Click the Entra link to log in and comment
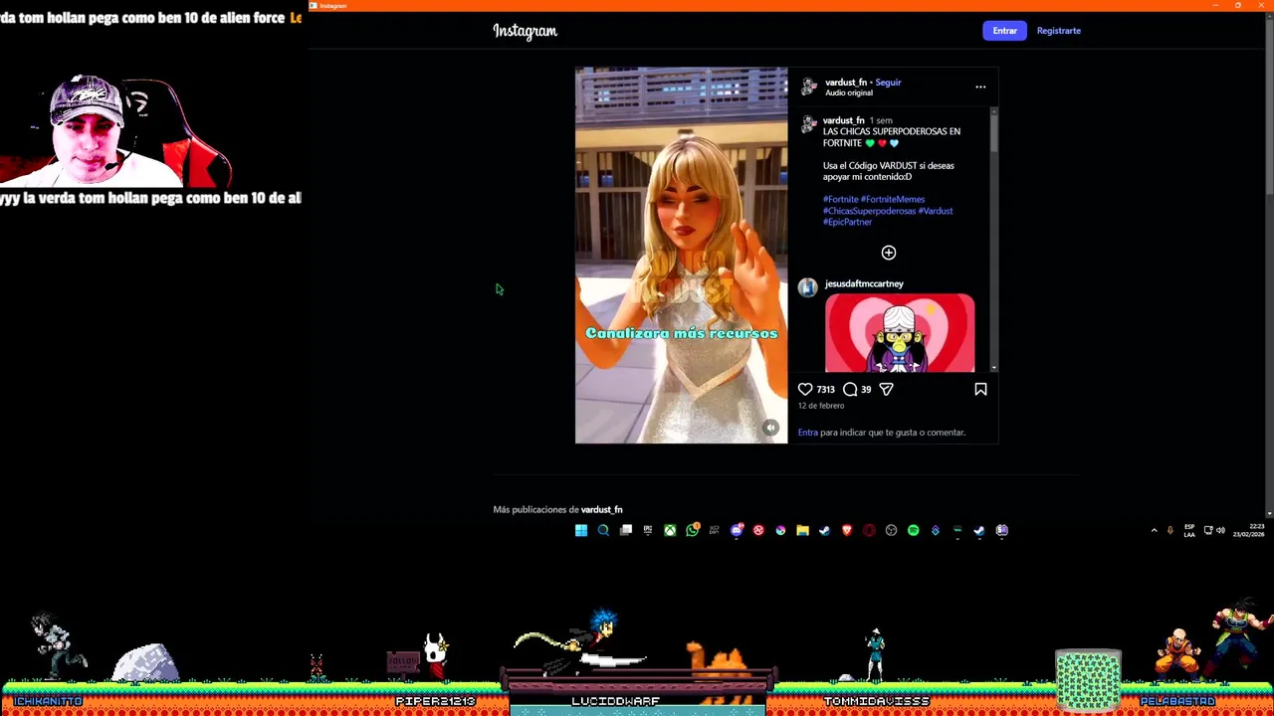Image resolution: width=1274 pixels, height=716 pixels. 807,433
